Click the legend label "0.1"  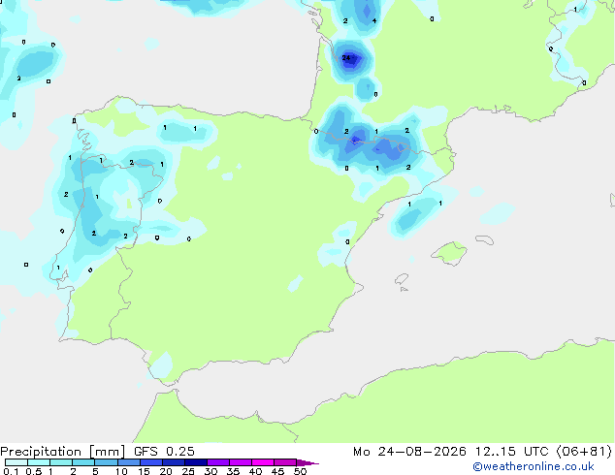[x=11, y=471]
